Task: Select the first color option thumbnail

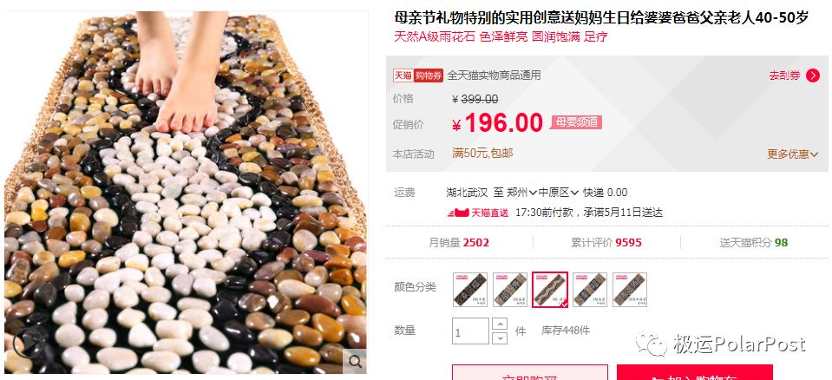Action: click(470, 290)
